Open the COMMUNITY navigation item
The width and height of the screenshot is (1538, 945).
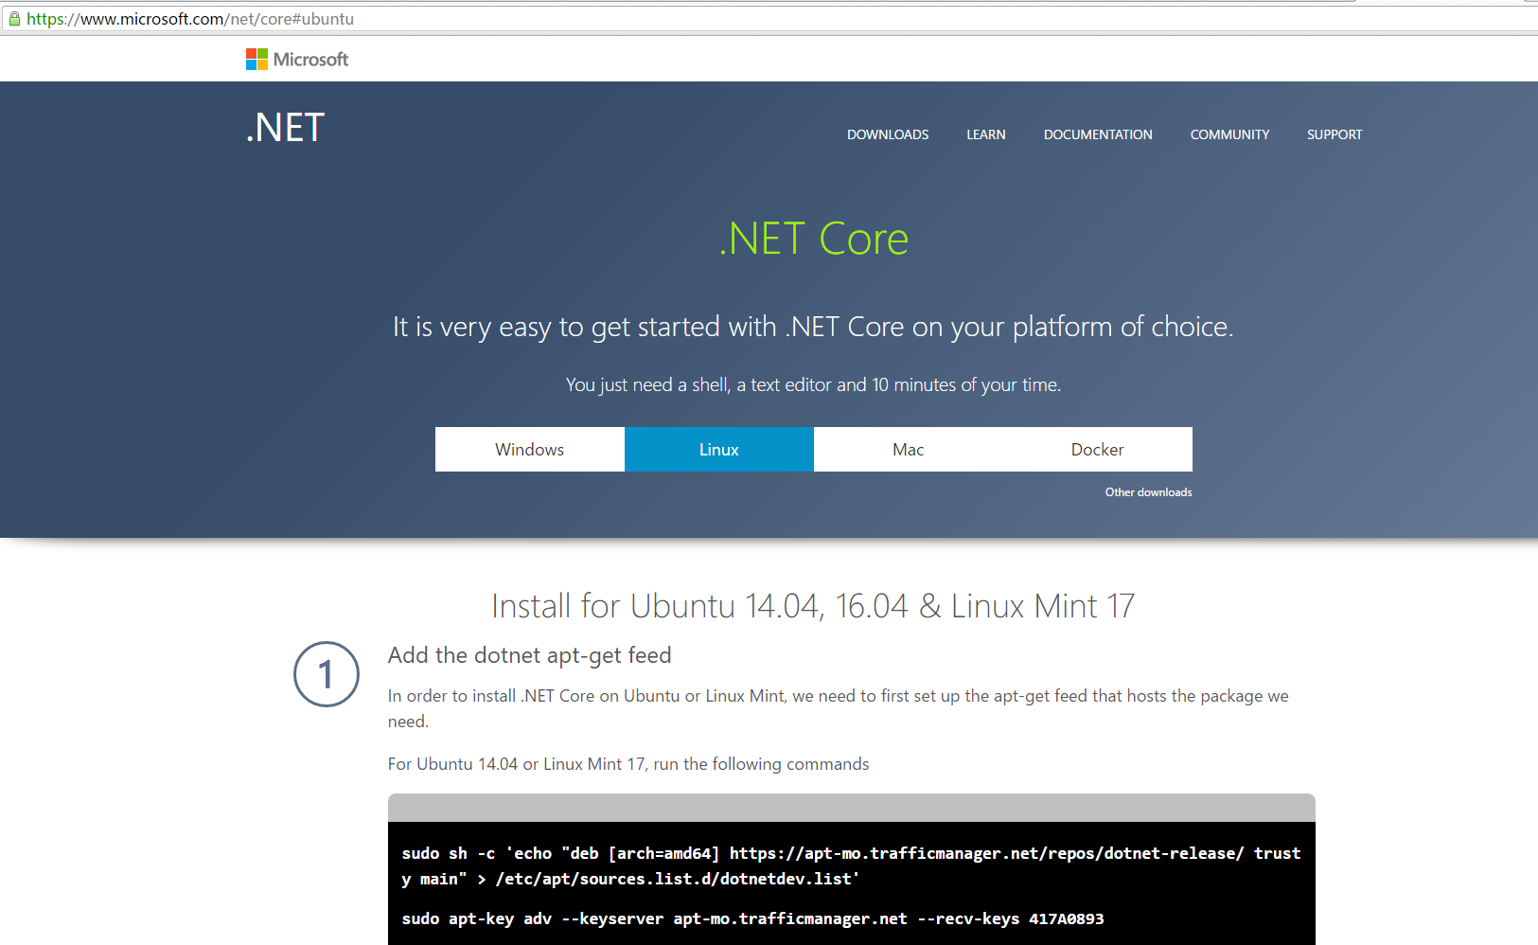(x=1229, y=134)
